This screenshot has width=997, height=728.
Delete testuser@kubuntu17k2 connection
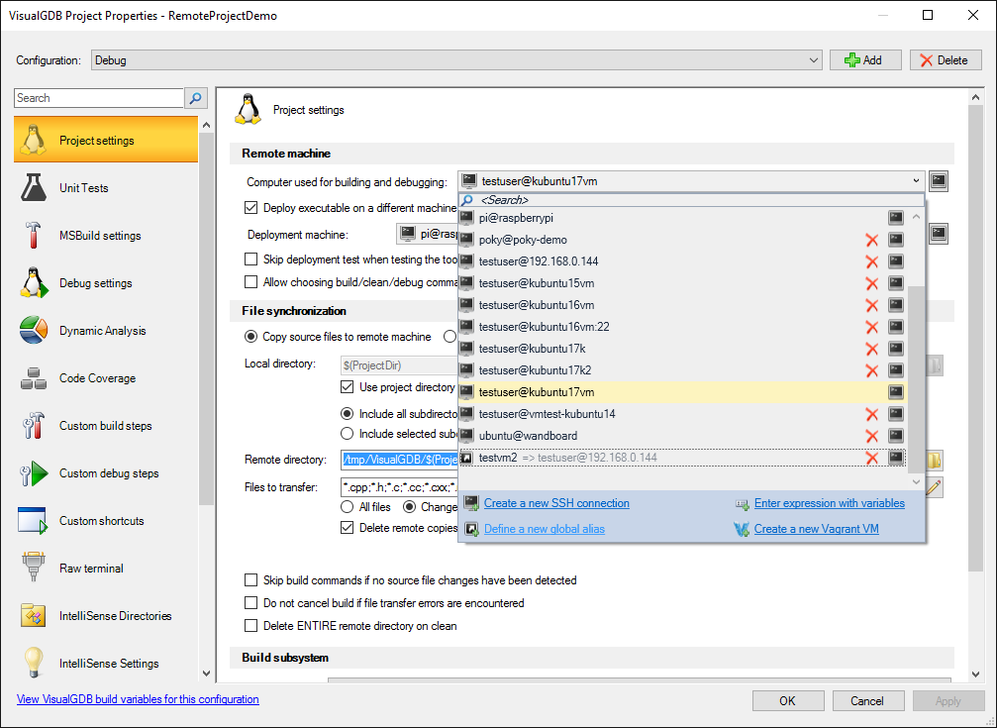pos(871,370)
